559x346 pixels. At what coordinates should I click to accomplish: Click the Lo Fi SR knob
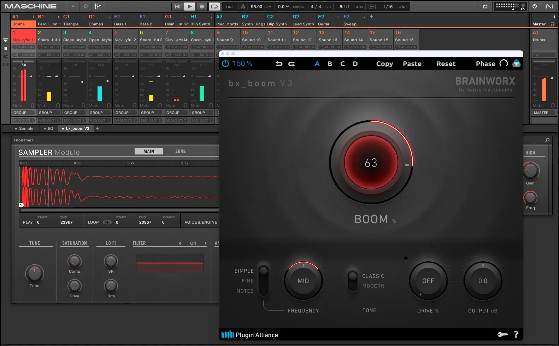tap(111, 261)
